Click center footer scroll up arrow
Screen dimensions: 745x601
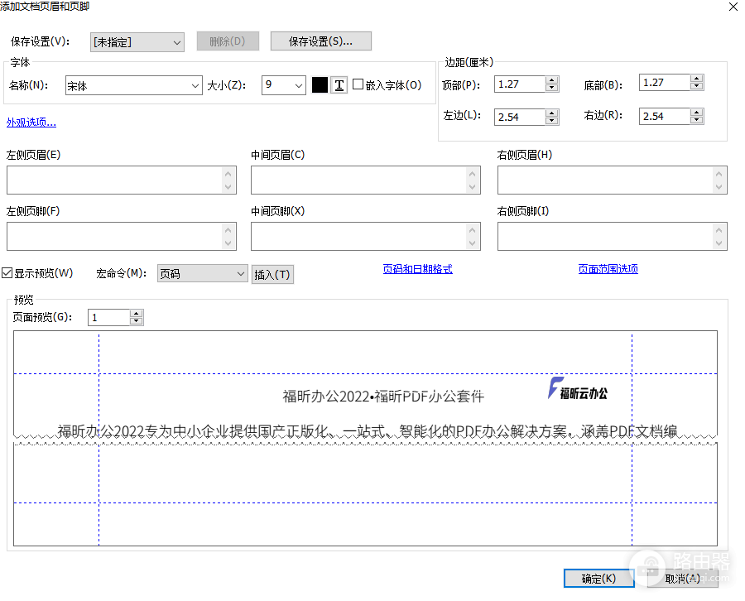click(473, 230)
